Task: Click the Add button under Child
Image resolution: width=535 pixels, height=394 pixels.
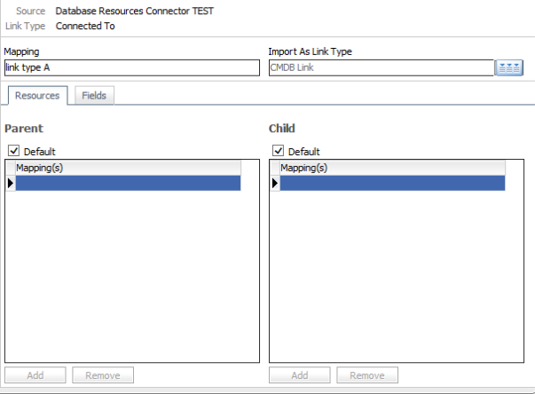Action: pyautogui.click(x=300, y=375)
